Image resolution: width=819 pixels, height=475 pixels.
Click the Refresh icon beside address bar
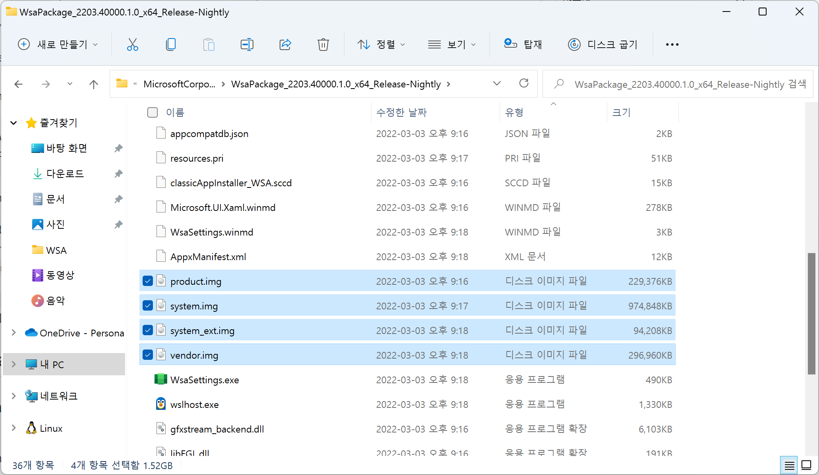click(524, 83)
